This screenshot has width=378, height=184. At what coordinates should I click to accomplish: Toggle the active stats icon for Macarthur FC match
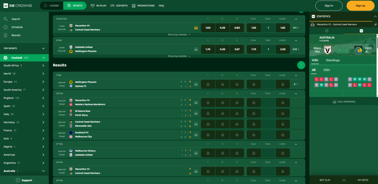[196, 28]
